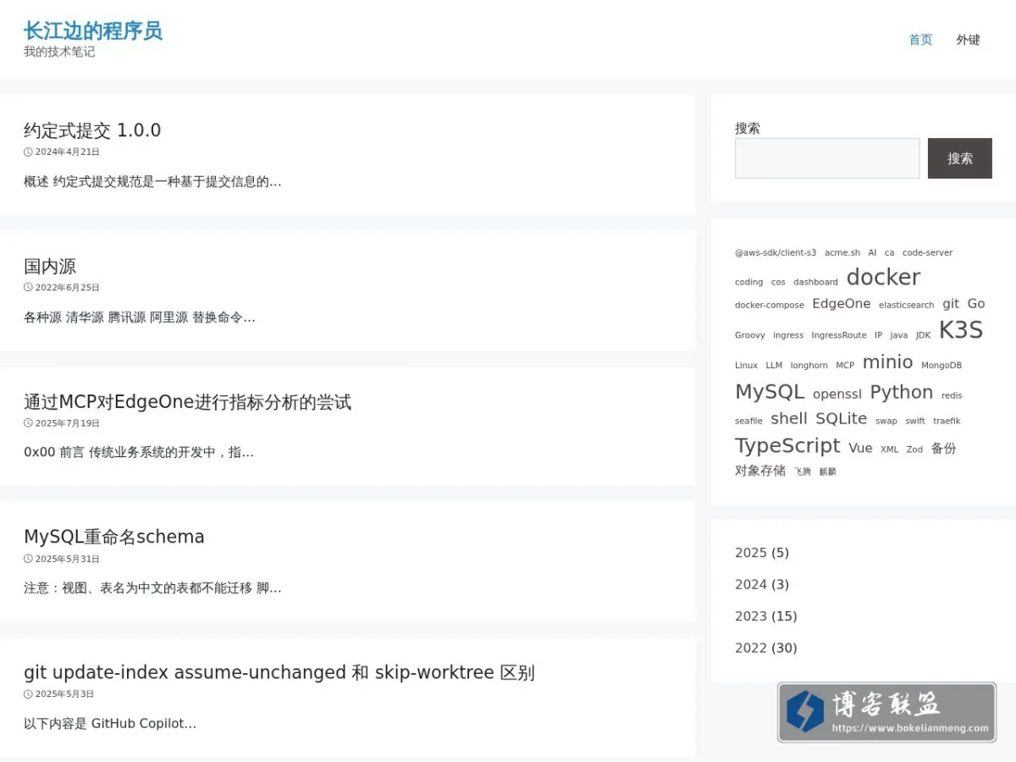Select the 对象存储 tag
This screenshot has height=762, width=1016.
pyautogui.click(x=760, y=471)
